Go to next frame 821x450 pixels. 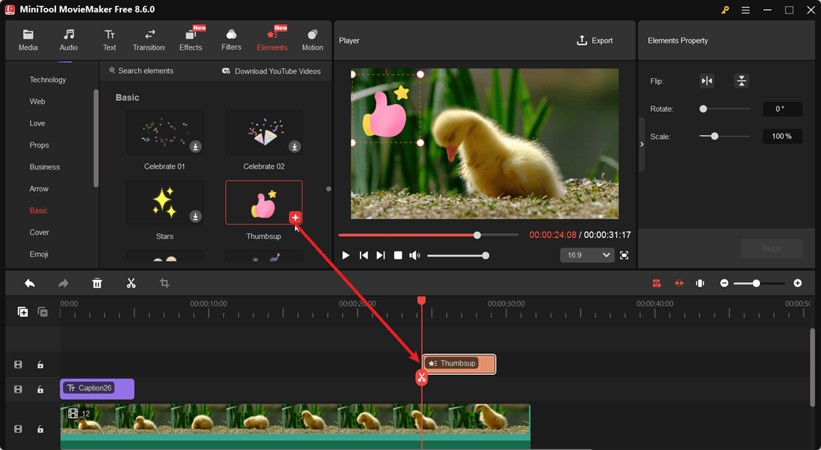(x=380, y=255)
